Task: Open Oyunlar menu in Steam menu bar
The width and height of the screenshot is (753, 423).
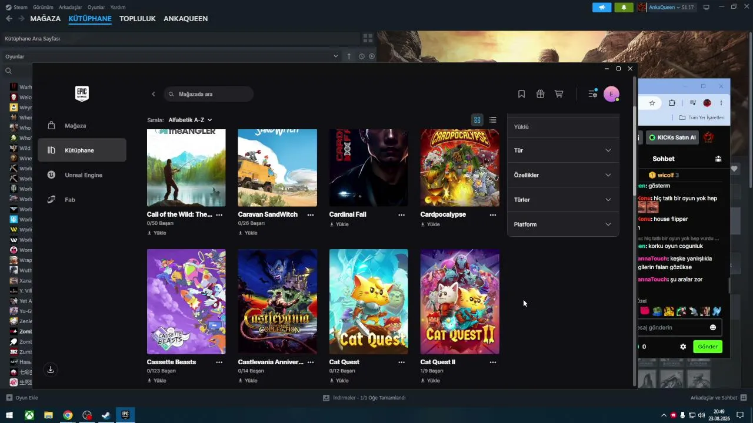Action: tap(96, 8)
